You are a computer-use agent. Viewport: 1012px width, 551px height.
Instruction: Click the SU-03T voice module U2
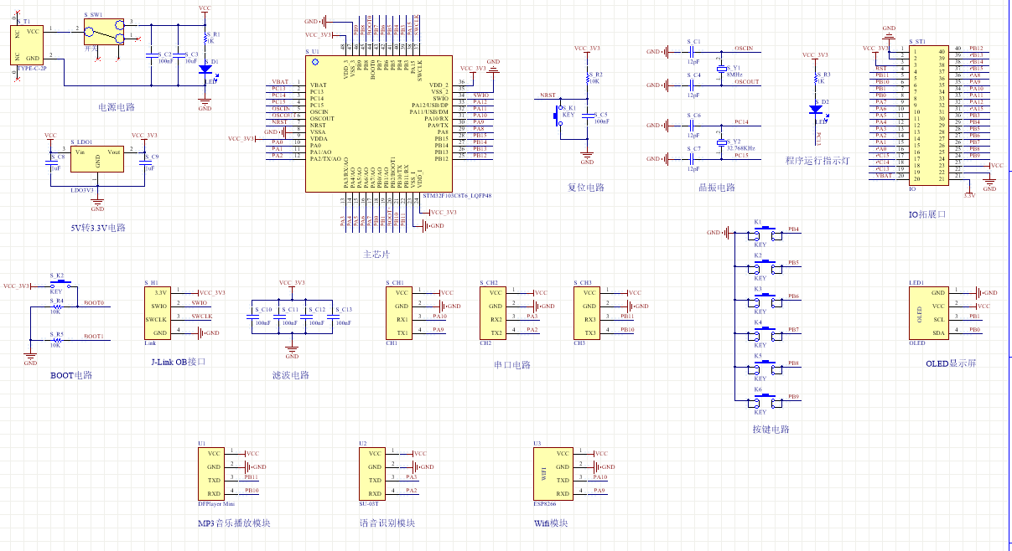click(376, 473)
